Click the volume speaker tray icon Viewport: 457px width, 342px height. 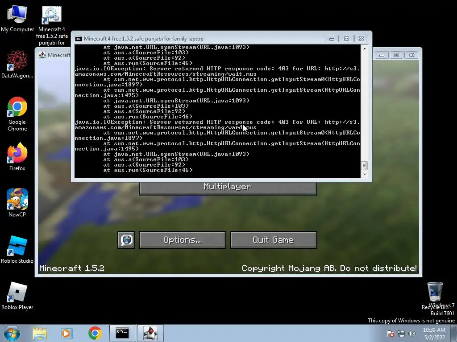click(x=412, y=334)
